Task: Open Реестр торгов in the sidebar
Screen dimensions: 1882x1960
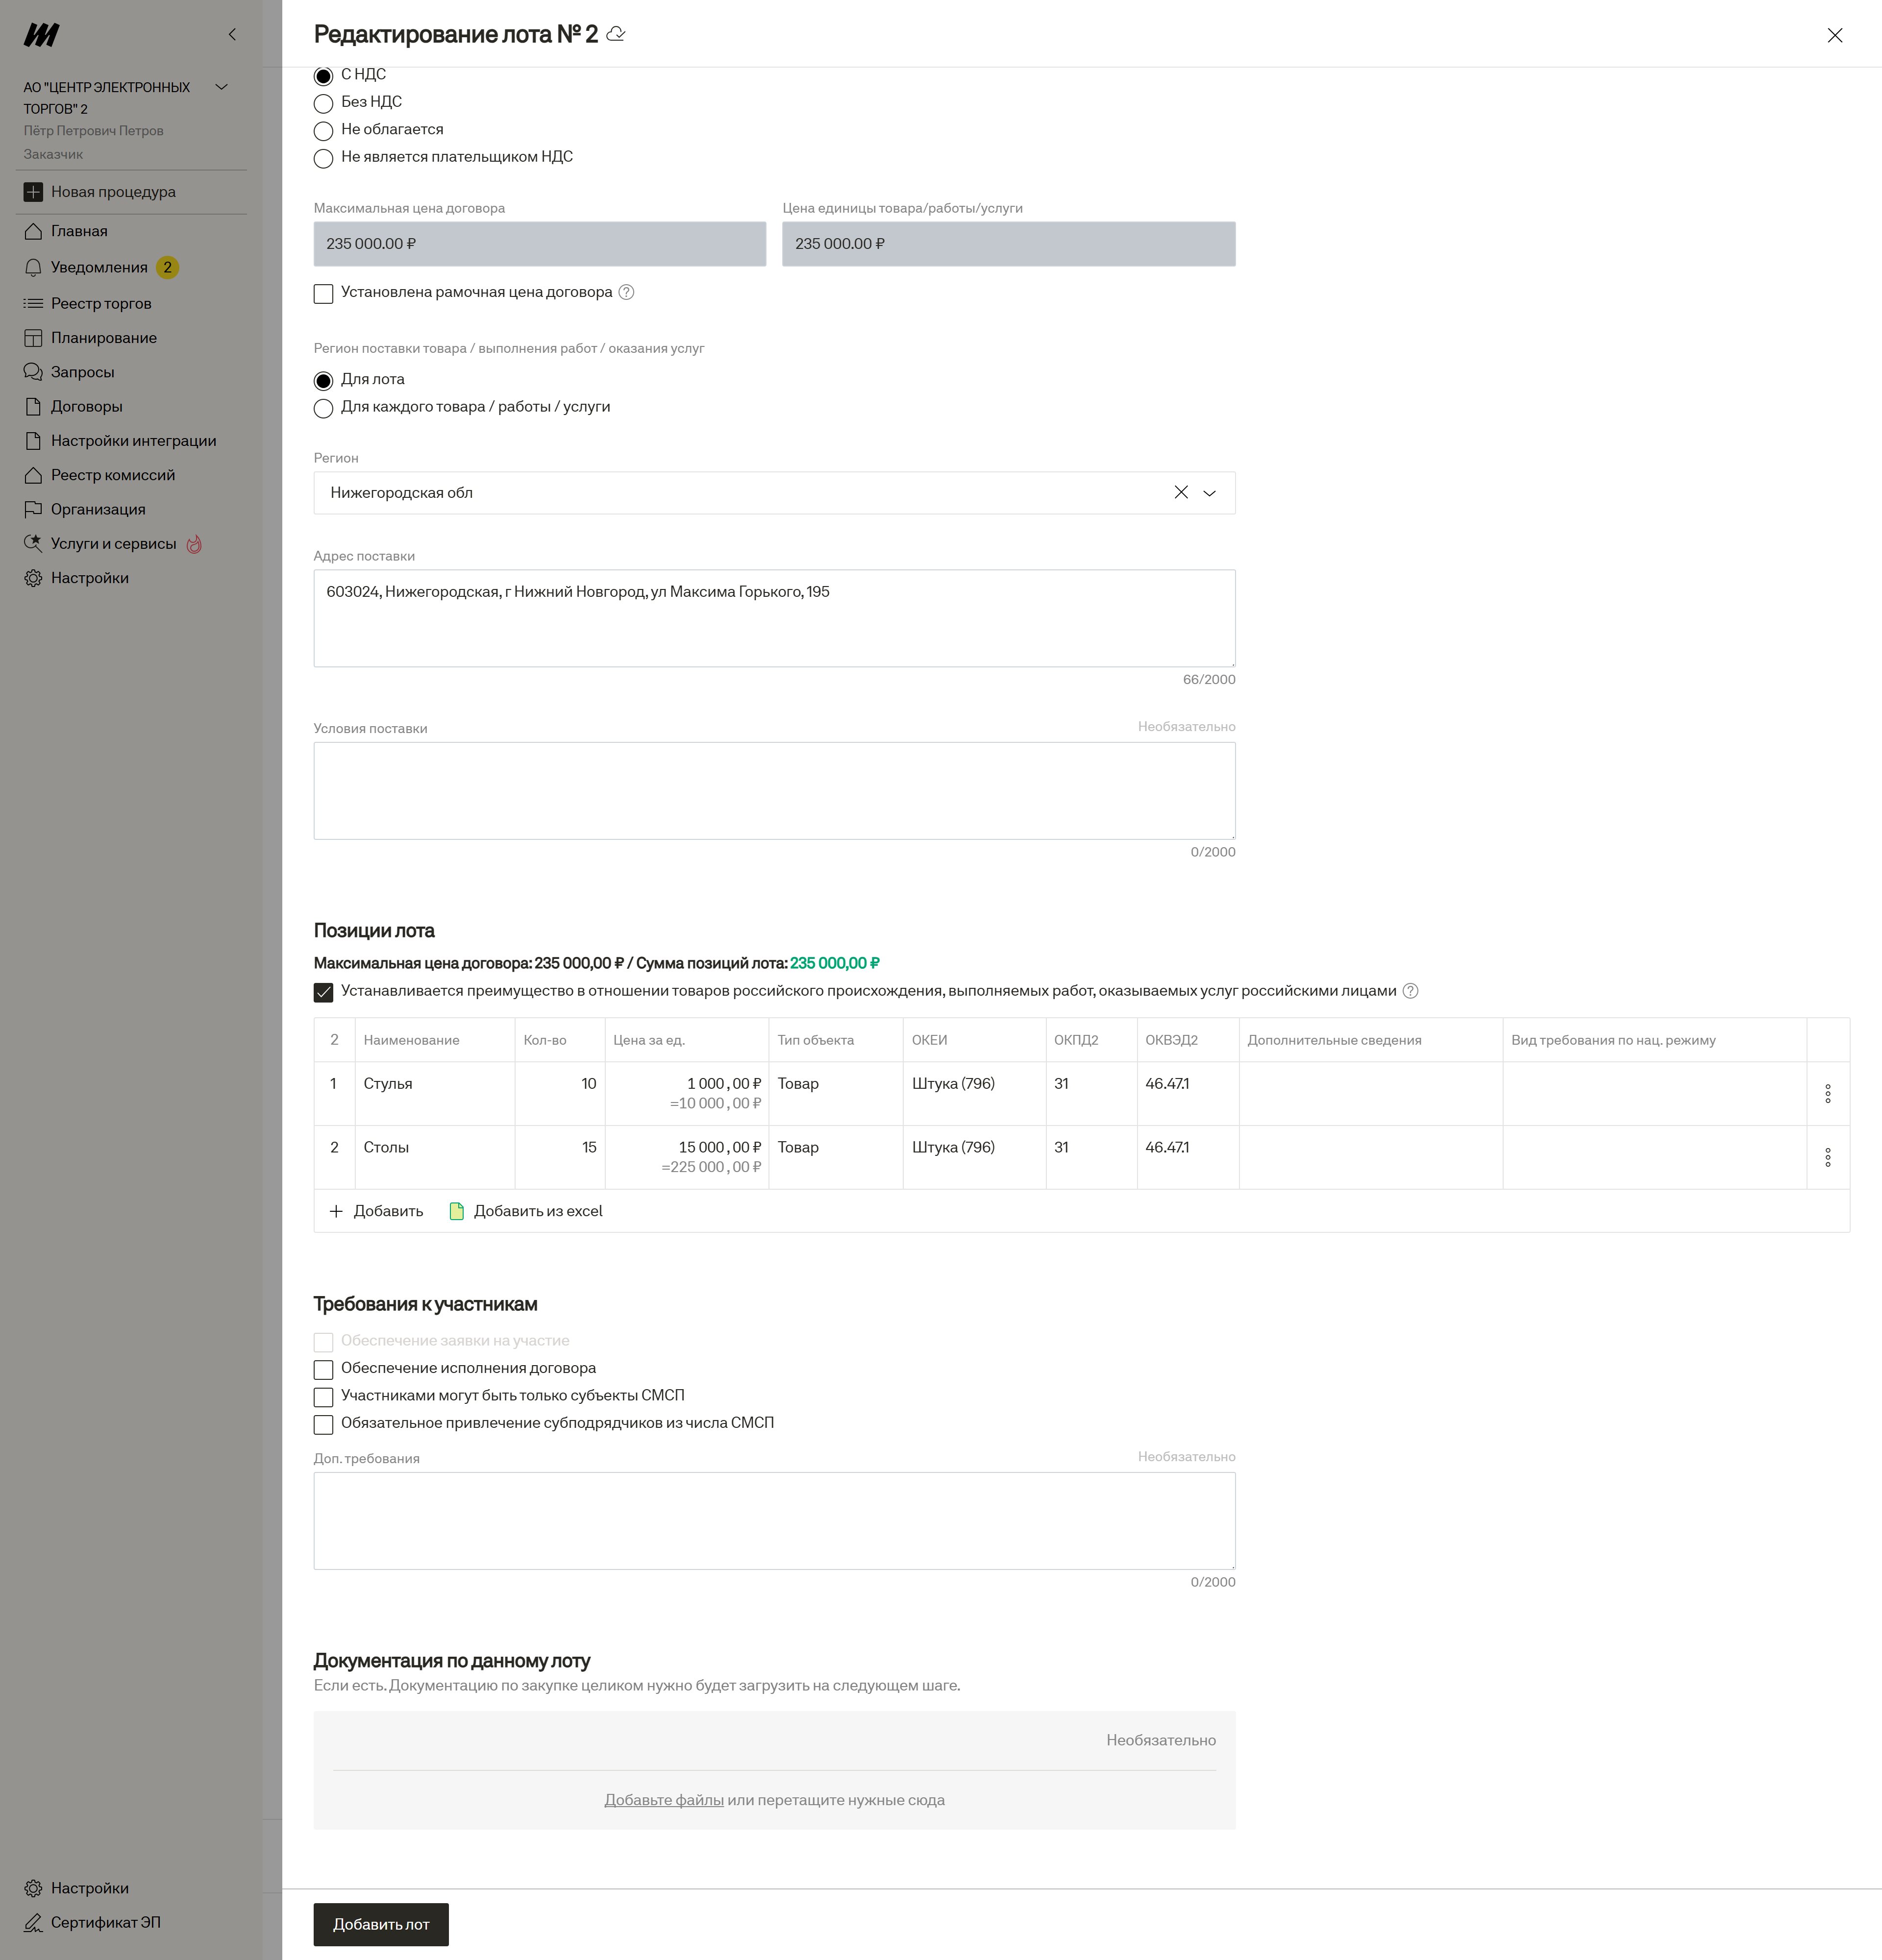Action: point(101,303)
